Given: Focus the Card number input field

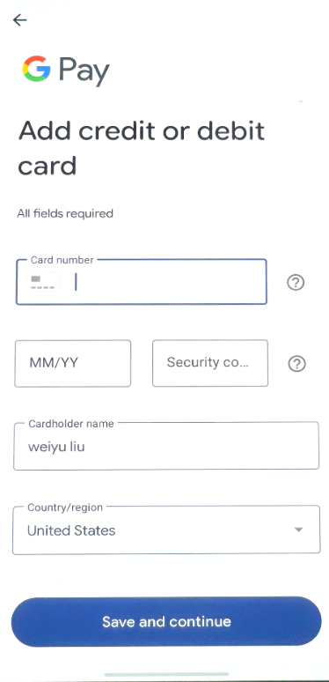Looking at the screenshot, I should [x=142, y=282].
